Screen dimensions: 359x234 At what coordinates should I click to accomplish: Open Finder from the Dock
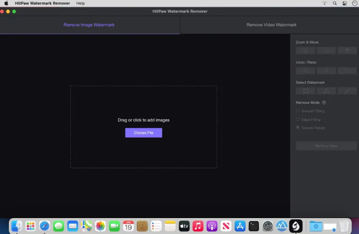[x=17, y=226]
